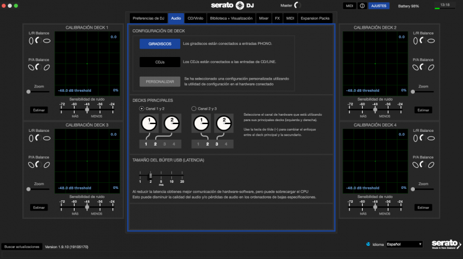Turn the Master volume knob
The image size is (463, 259).
(x=298, y=5)
